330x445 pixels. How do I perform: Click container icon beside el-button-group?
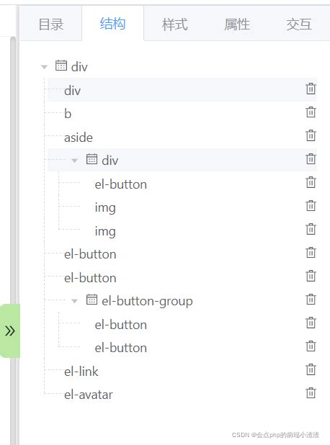[92, 300]
